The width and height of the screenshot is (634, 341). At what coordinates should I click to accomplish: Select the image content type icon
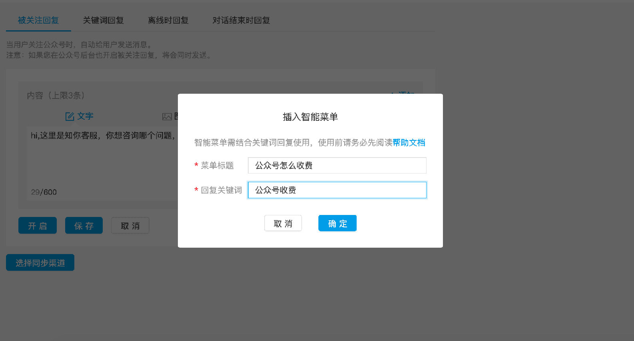167,116
